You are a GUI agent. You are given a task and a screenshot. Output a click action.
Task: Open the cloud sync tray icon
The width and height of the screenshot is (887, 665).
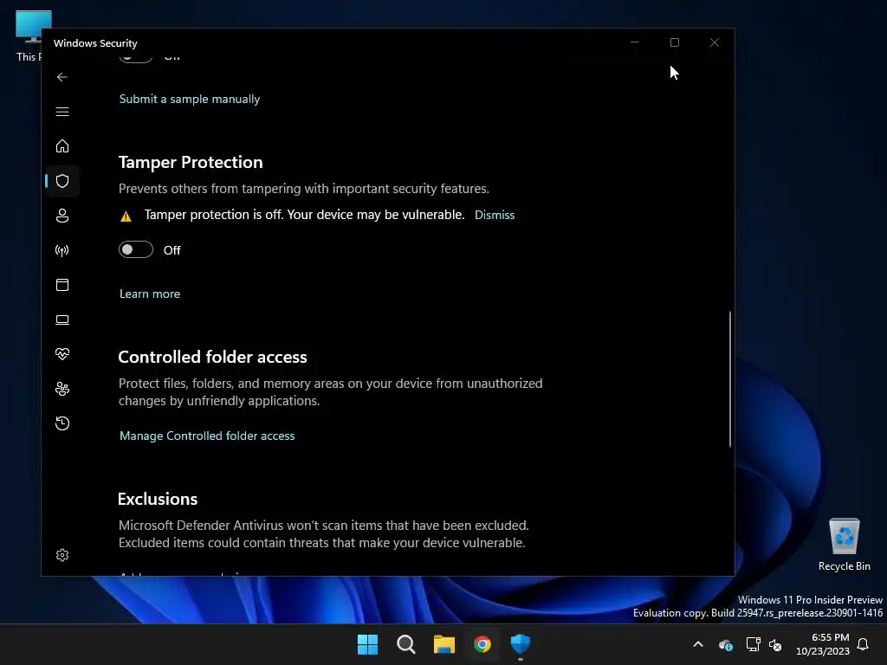click(x=726, y=644)
